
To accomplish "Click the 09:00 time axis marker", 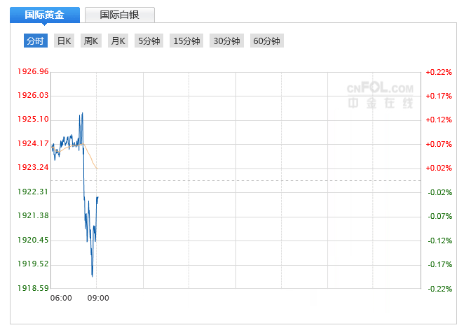I will tap(98, 298).
